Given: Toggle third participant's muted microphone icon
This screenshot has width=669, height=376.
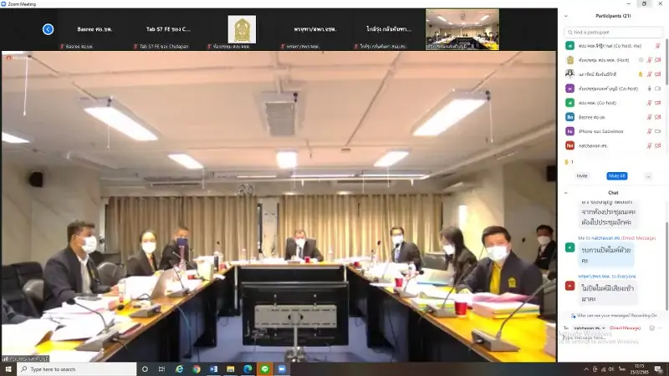Looking at the screenshot, I should [650, 74].
